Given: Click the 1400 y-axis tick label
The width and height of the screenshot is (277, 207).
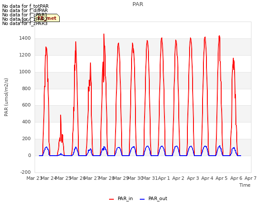Looking at the screenshot, I should tap(25, 38).
